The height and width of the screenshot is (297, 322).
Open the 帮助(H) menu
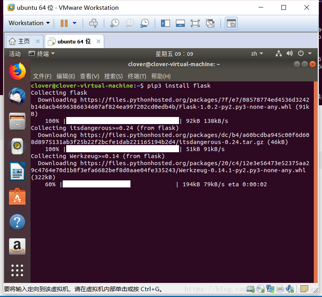(161, 76)
